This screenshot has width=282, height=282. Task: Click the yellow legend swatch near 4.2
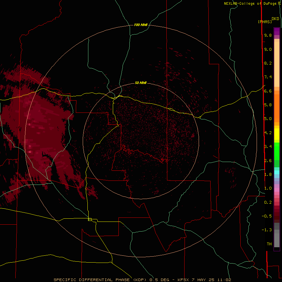click(277, 134)
